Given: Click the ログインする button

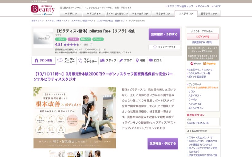Looking at the screenshot, I should click(x=203, y=36).
